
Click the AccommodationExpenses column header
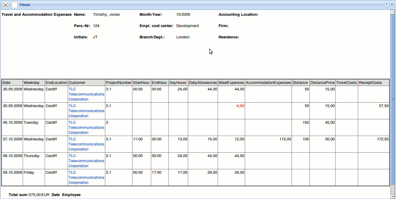(268, 83)
